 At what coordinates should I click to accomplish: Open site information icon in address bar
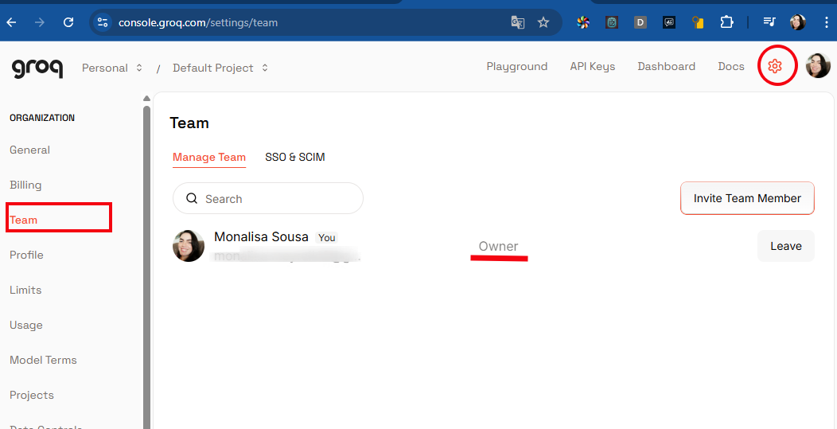click(101, 22)
